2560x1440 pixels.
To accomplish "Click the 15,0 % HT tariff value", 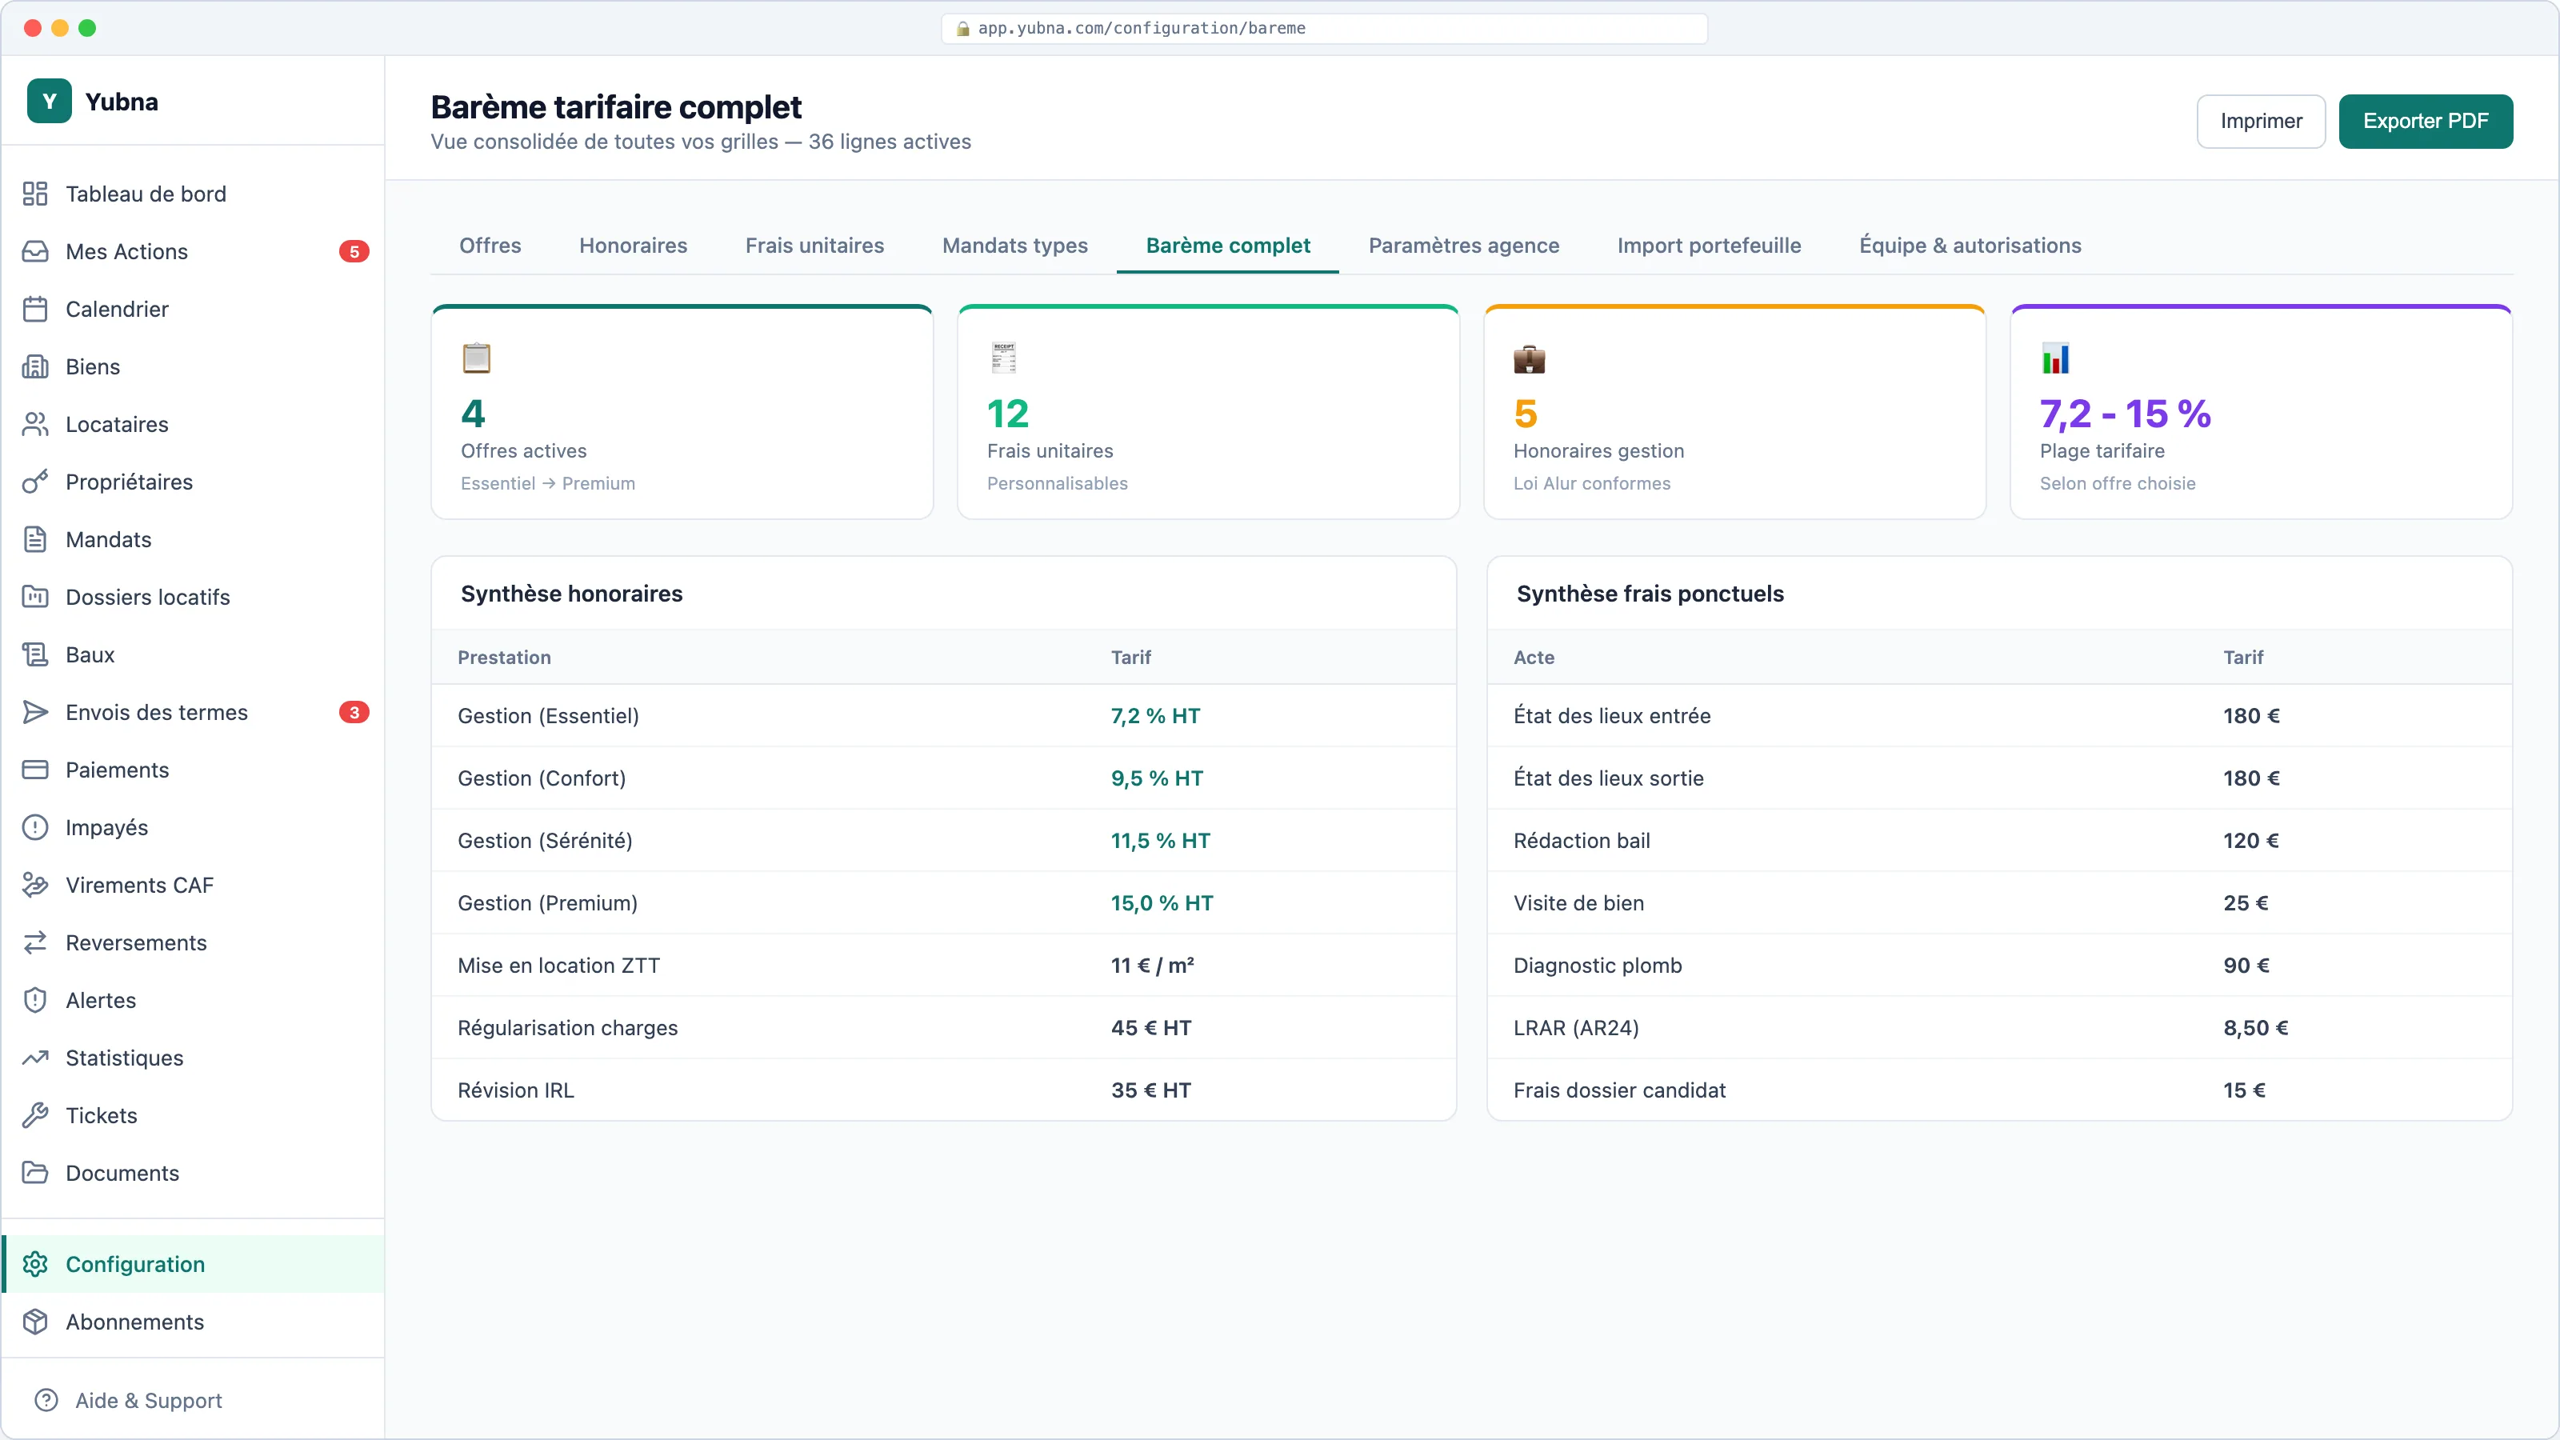I will (1162, 903).
